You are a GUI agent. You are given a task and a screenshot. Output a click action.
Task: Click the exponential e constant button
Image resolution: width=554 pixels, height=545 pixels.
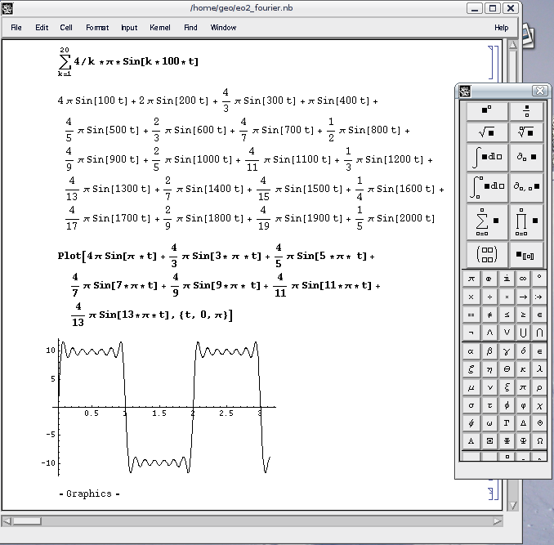tap(489, 279)
